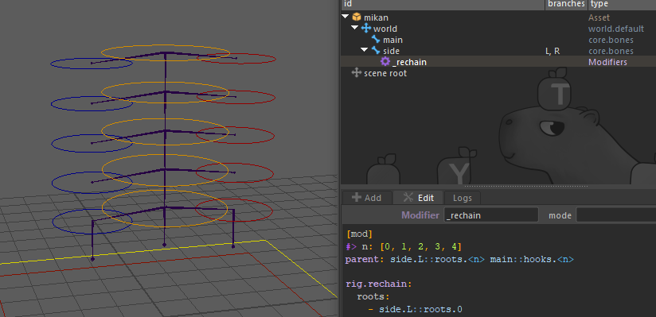The image size is (656, 317).
Task: Click the 'Modifiers' type cell
Action: (x=607, y=62)
